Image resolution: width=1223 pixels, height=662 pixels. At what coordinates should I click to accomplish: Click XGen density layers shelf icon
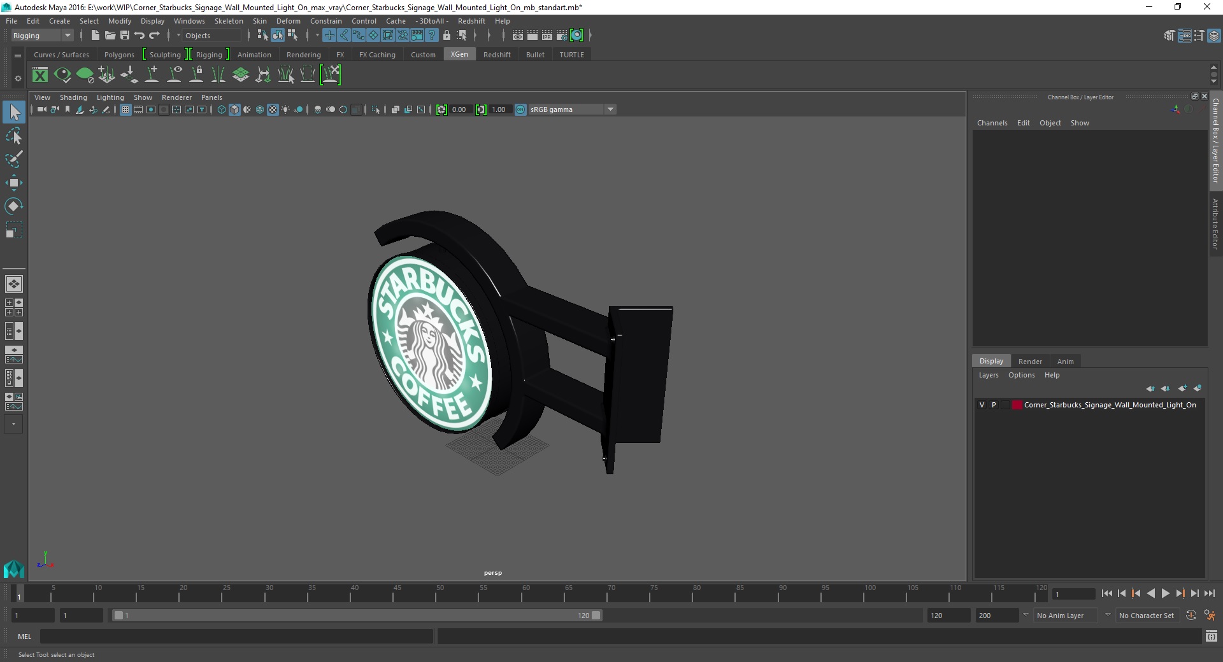(x=241, y=75)
